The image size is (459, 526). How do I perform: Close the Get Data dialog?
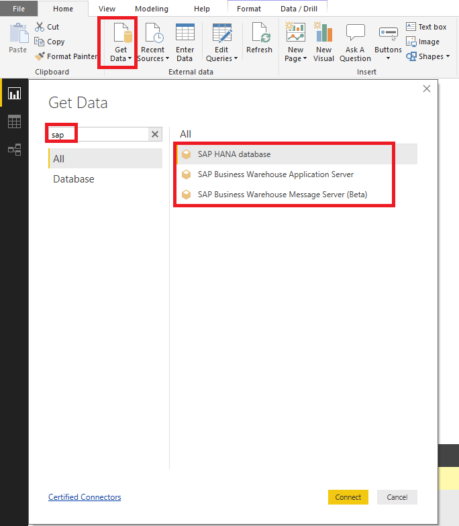click(x=427, y=89)
